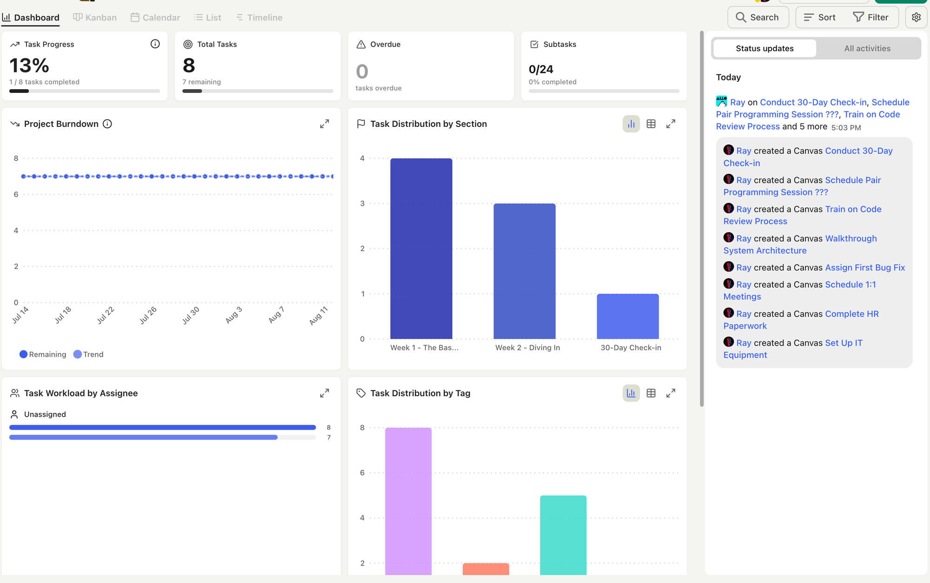The image size is (930, 583).
Task: Click the Search magnifier button
Action: tap(758, 17)
